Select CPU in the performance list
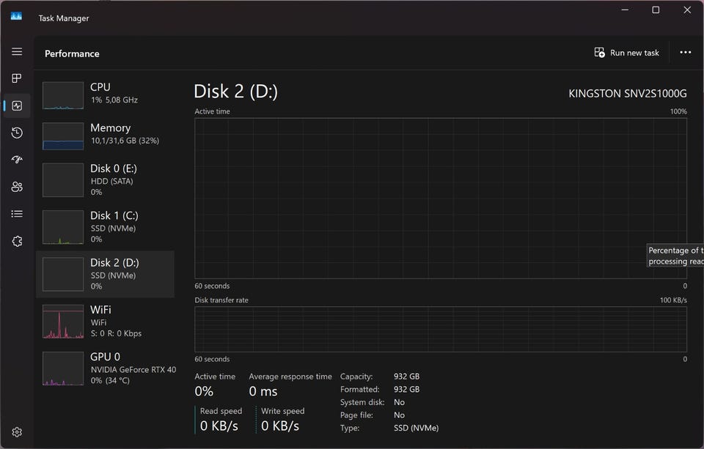The height and width of the screenshot is (449, 704). pos(105,94)
